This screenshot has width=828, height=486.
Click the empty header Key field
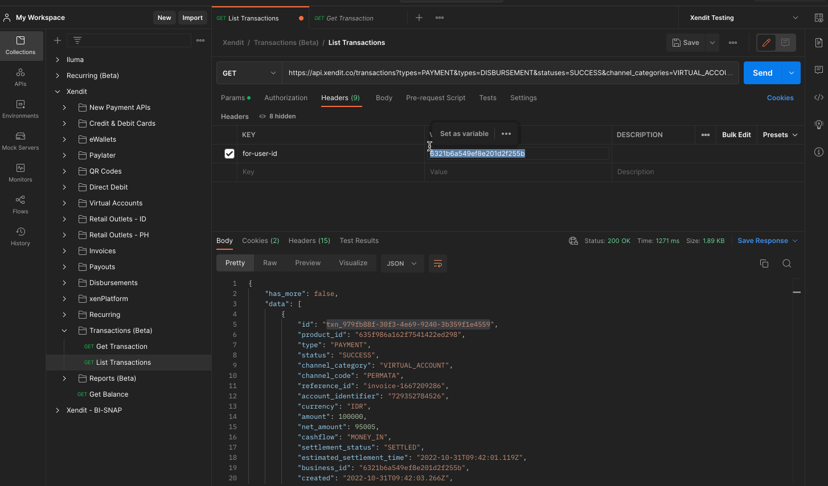tap(331, 172)
